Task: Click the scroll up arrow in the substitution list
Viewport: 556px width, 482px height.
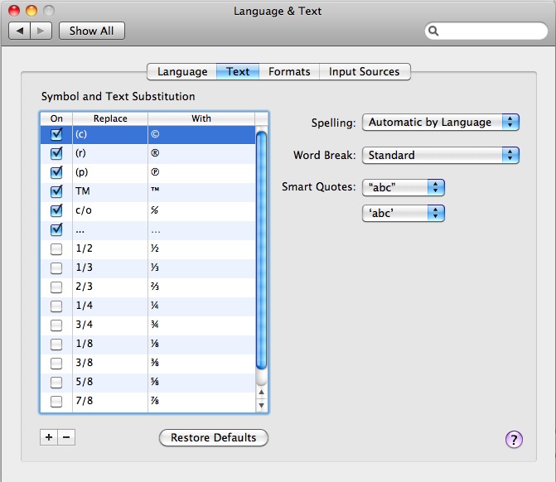Action: (261, 392)
